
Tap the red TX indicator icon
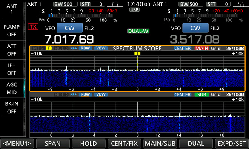pyautogui.click(x=33, y=27)
